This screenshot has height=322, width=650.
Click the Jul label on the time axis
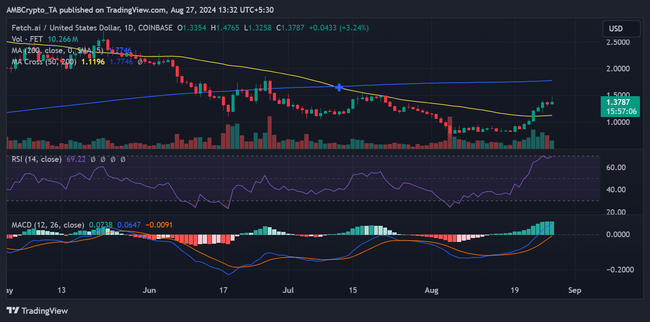[x=288, y=290]
